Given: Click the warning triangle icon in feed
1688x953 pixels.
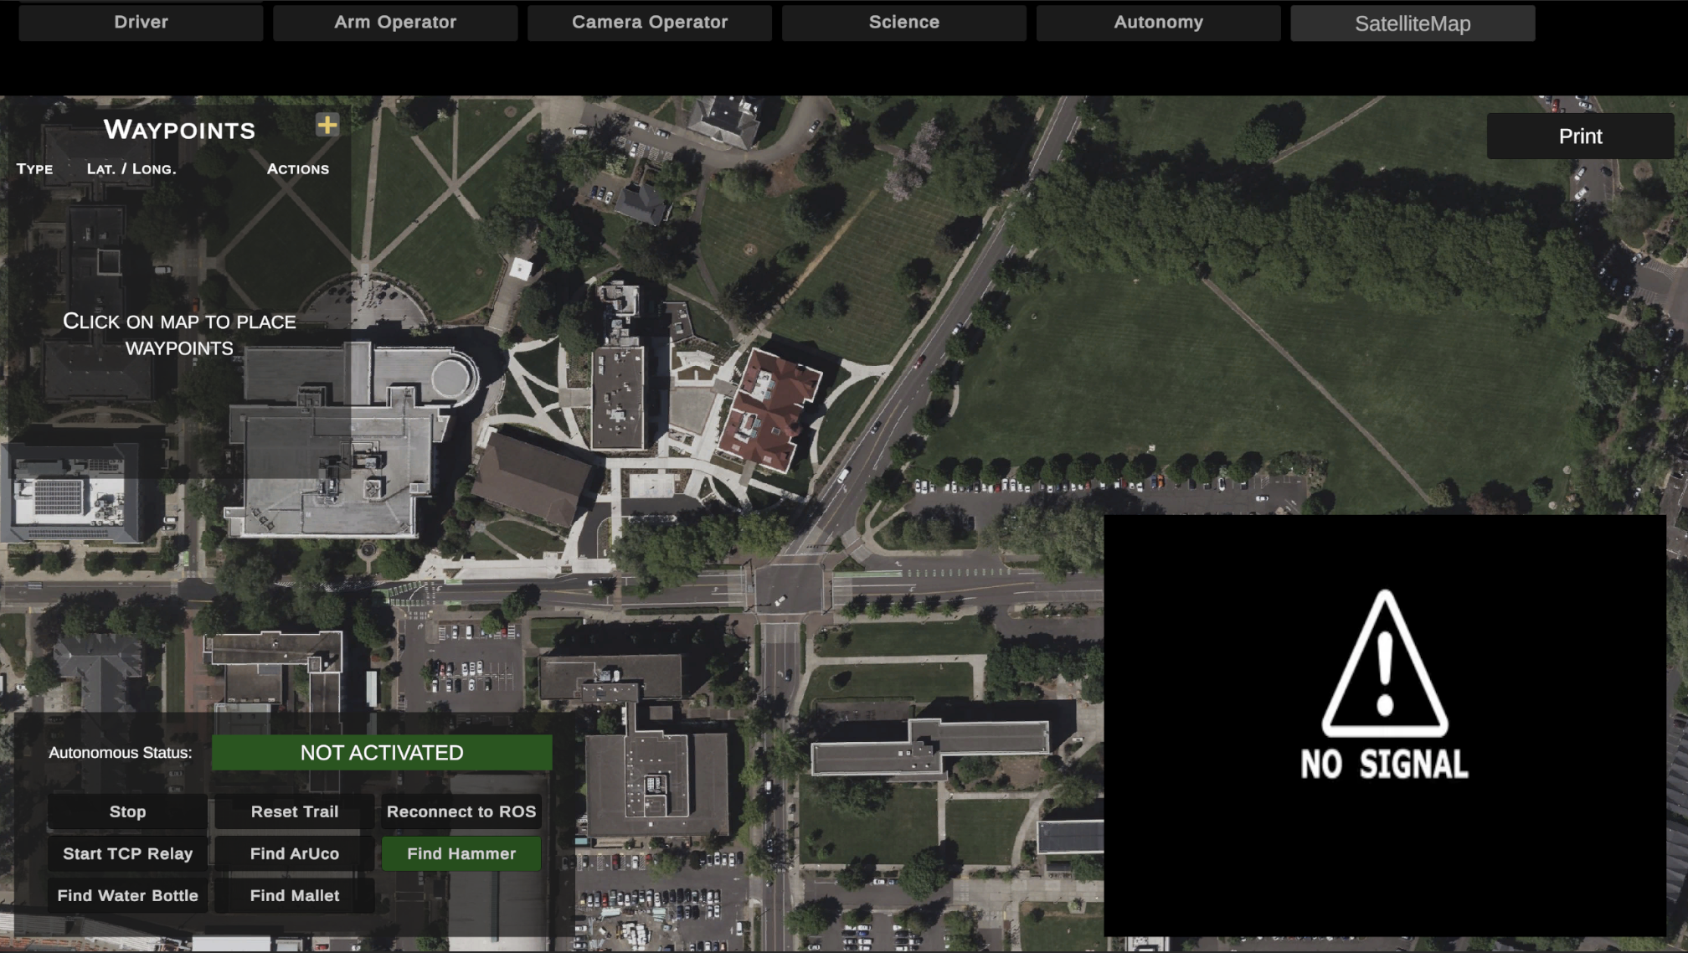Looking at the screenshot, I should (1385, 663).
